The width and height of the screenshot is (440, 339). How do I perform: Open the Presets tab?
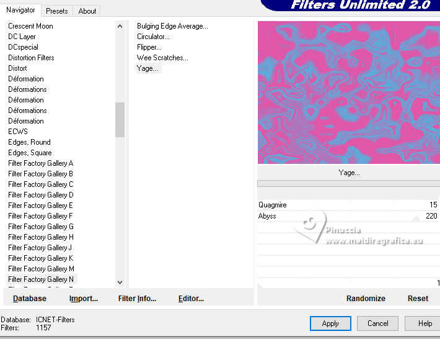56,11
